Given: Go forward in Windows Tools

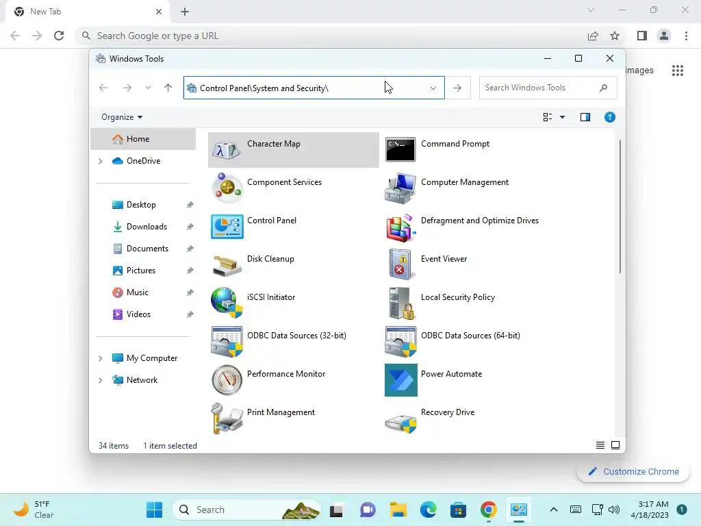Looking at the screenshot, I should [127, 88].
